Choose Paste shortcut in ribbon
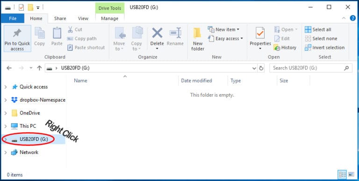The height and width of the screenshot is (181, 359). (86, 48)
